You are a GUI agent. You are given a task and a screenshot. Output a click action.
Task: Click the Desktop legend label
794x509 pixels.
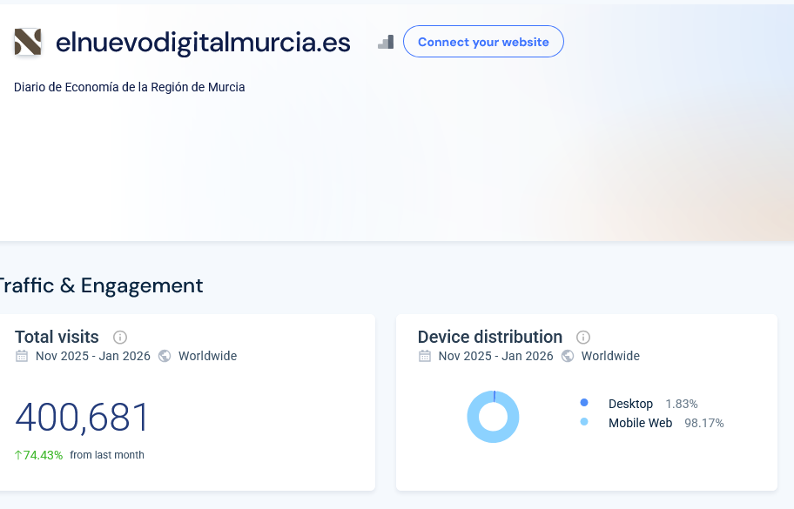tap(630, 404)
